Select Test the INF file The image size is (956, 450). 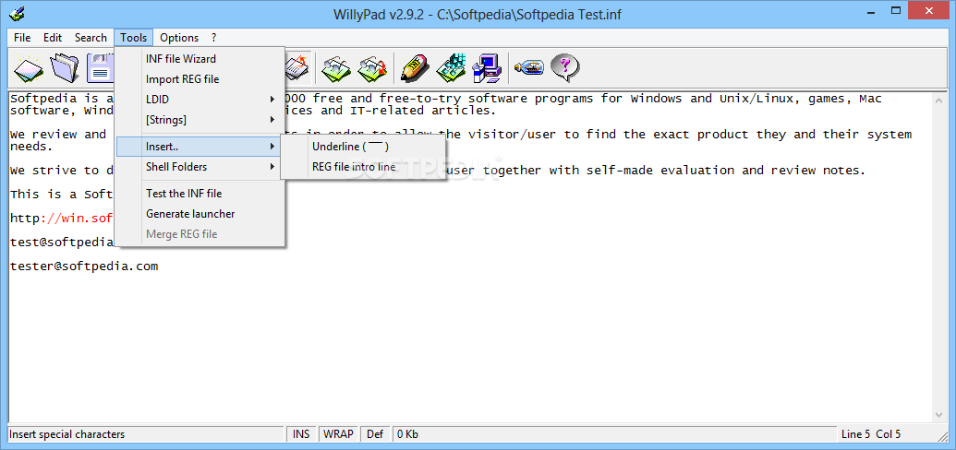(x=200, y=194)
